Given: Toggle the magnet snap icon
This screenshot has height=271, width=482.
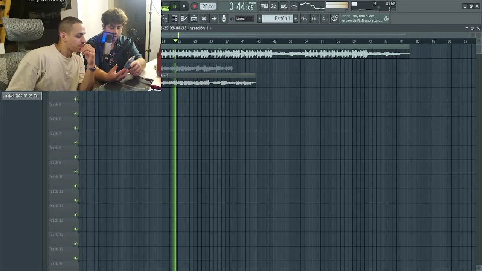Looking at the screenshot, I should pos(232,19).
